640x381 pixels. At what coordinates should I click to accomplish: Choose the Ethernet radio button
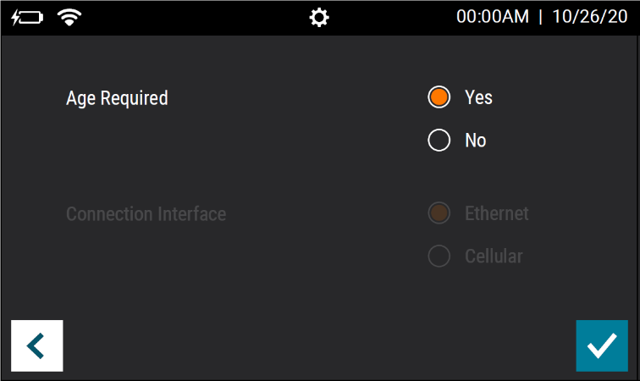[439, 213]
